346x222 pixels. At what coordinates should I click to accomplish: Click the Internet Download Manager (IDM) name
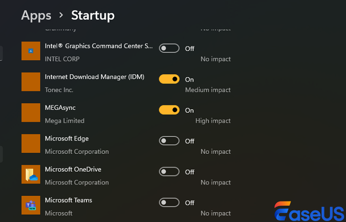point(94,77)
